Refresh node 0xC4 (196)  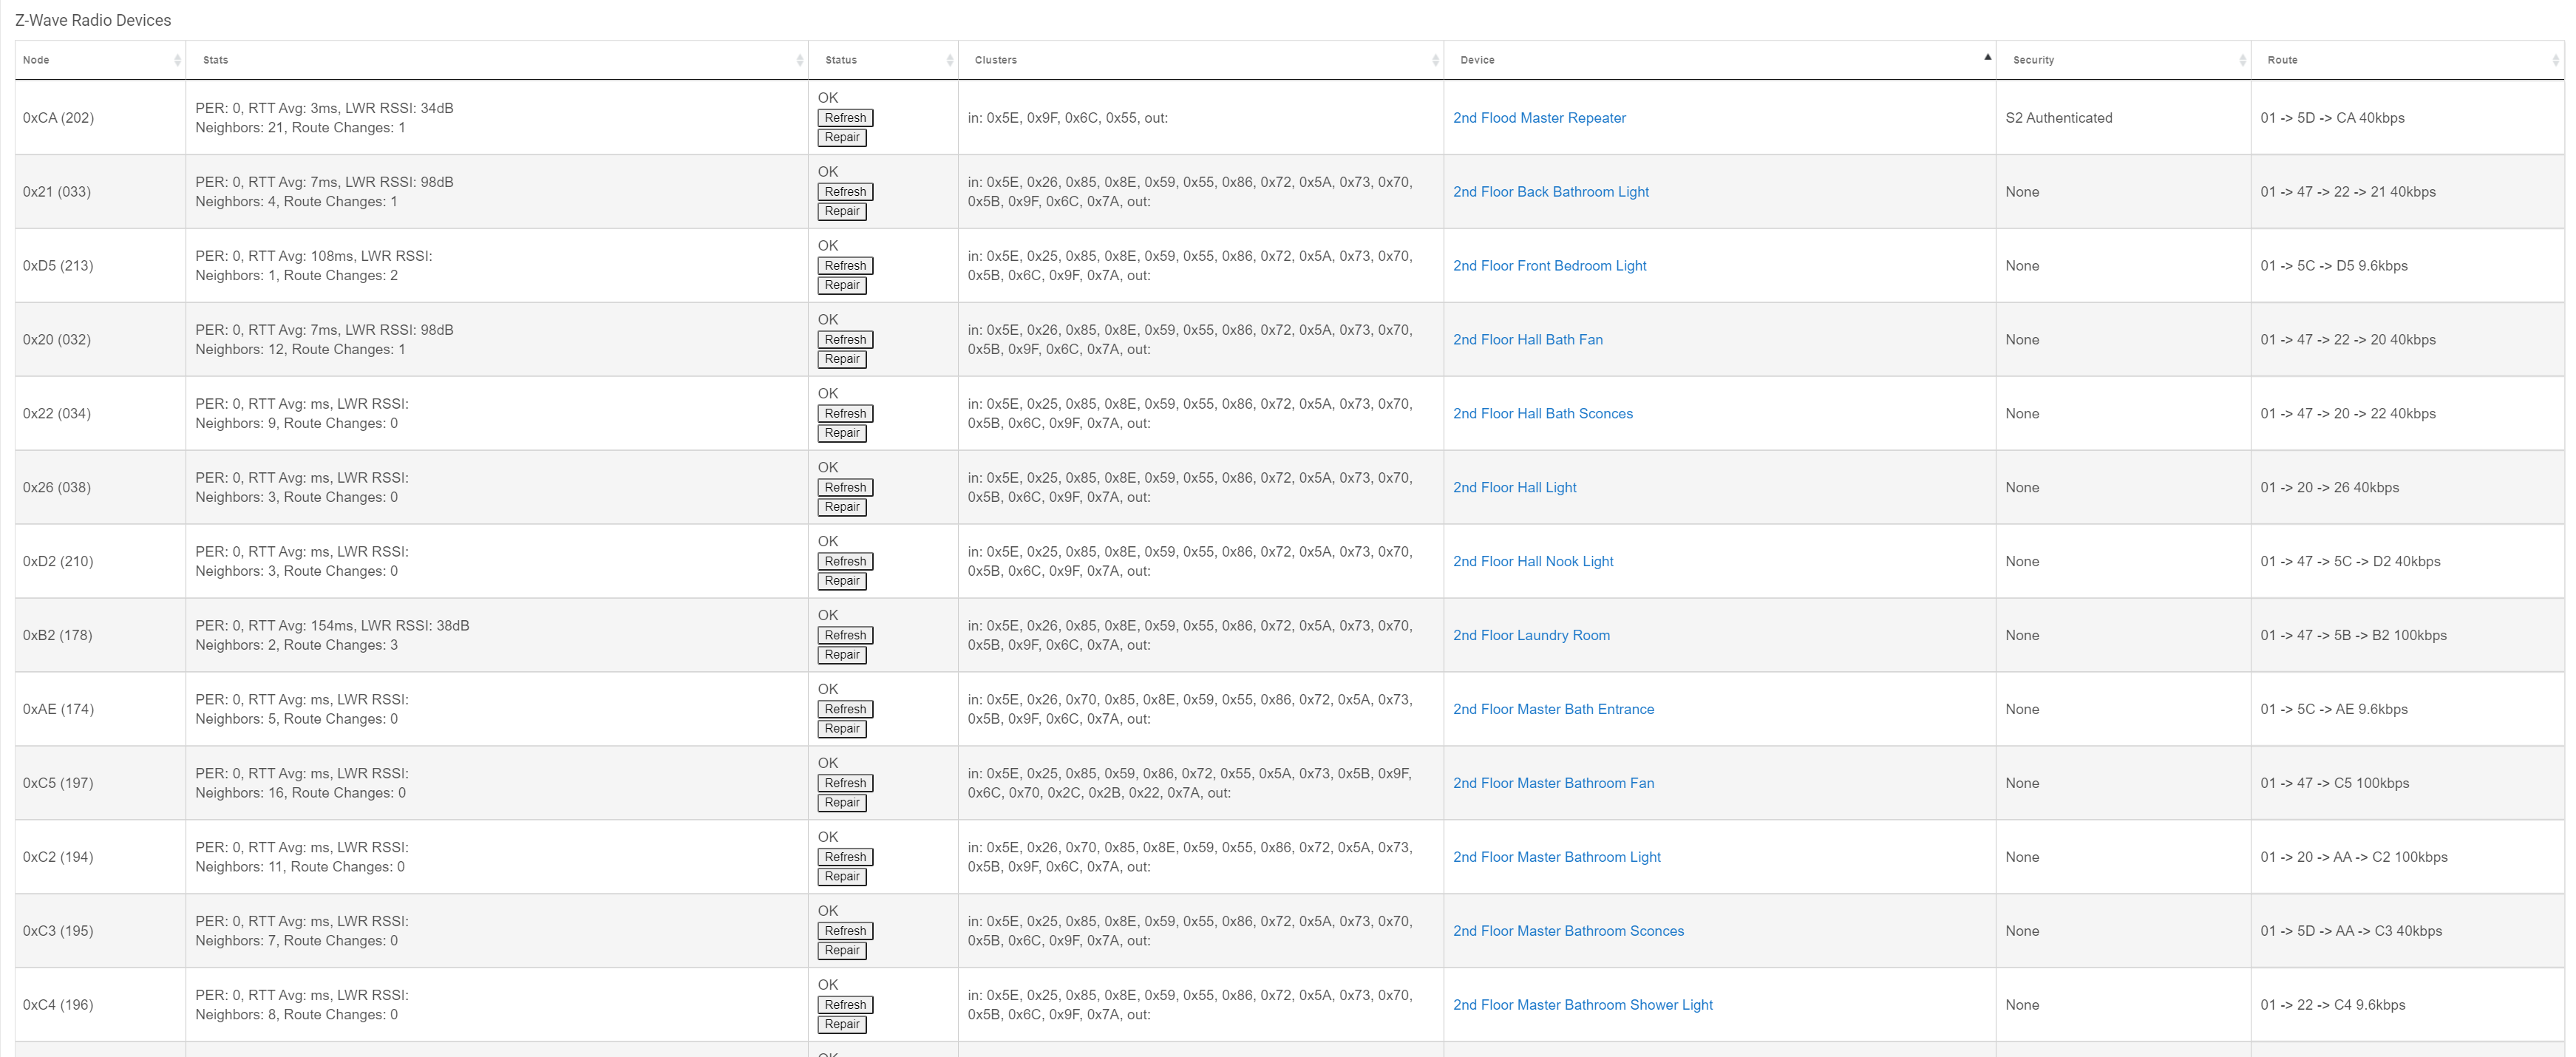coord(845,1006)
